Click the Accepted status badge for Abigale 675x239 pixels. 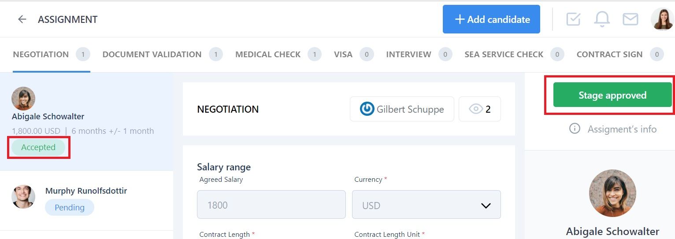tap(38, 147)
